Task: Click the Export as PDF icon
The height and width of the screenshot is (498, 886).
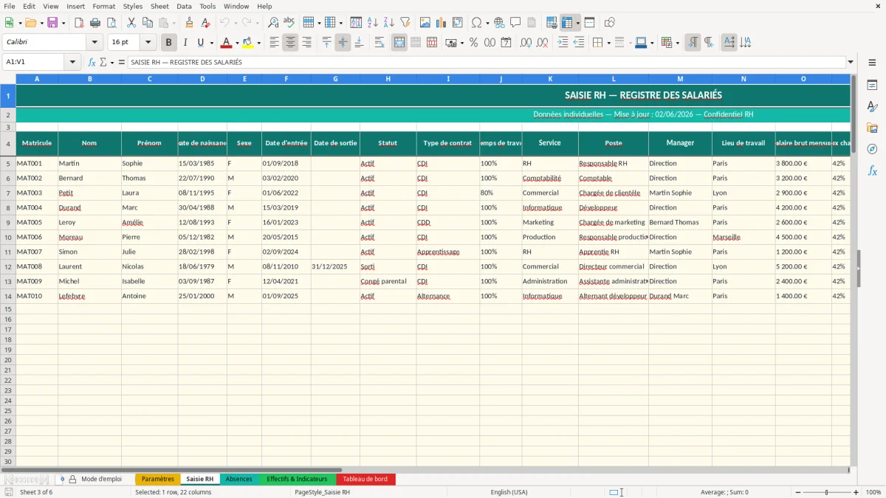Action: 79,23
